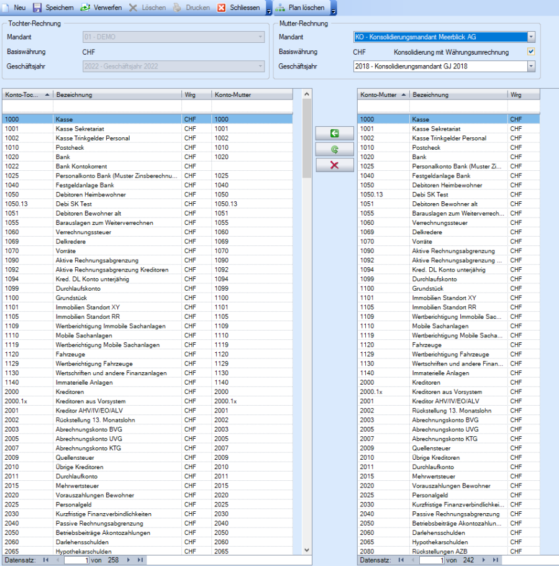This screenshot has height=566, width=559.
Task: Click left table vertical scrollbar down arrow
Action: point(306,550)
